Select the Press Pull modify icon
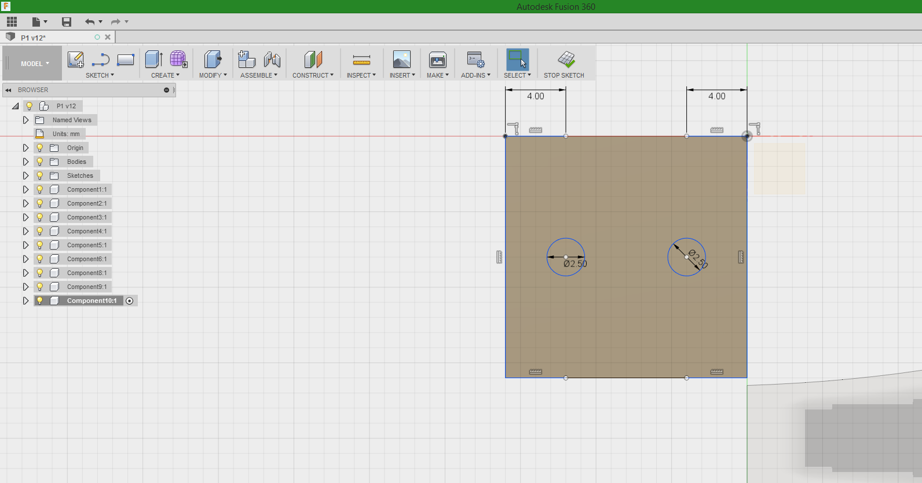This screenshot has height=483, width=922. coord(213,60)
